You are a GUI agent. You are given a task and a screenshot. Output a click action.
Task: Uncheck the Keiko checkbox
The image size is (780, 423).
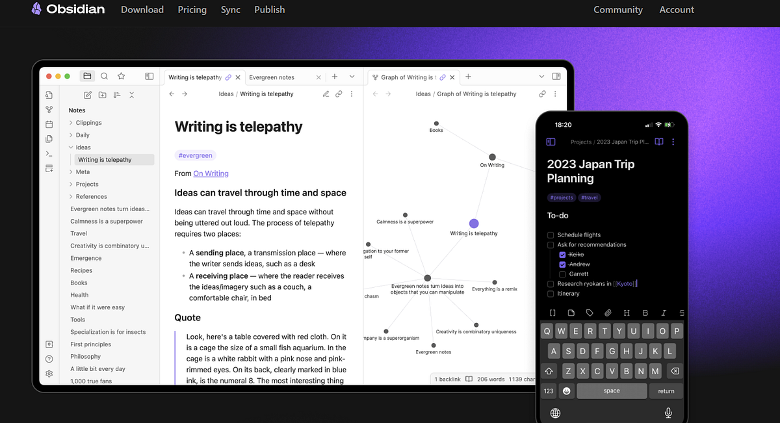[562, 255]
